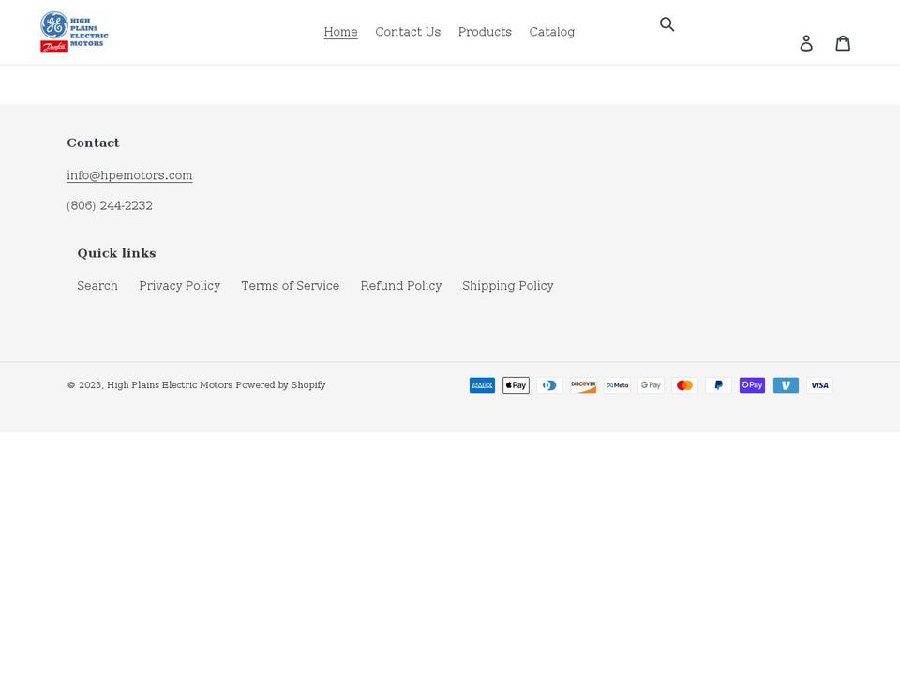Click the Shop Pay payment icon

click(752, 385)
